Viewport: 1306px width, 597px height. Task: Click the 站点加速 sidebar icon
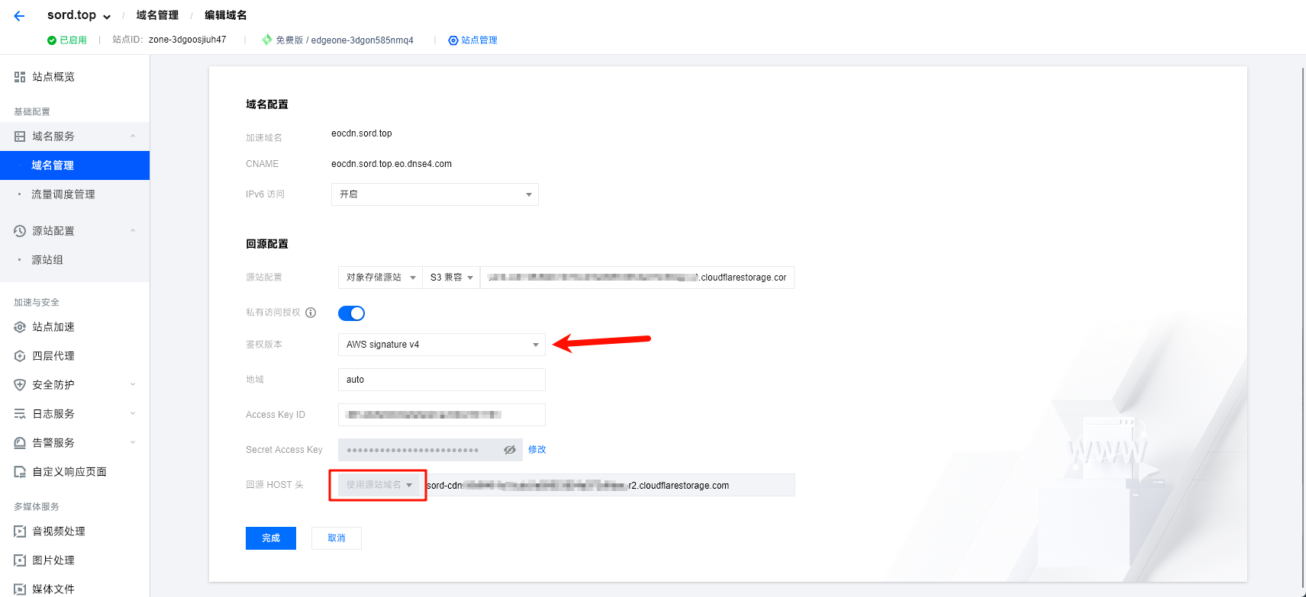(x=20, y=327)
